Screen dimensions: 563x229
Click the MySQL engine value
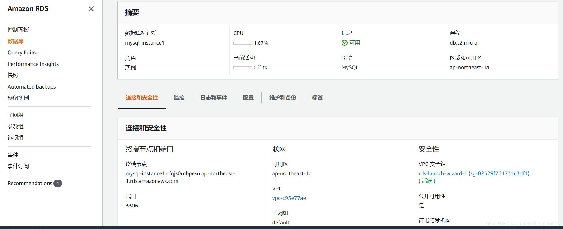click(x=350, y=67)
